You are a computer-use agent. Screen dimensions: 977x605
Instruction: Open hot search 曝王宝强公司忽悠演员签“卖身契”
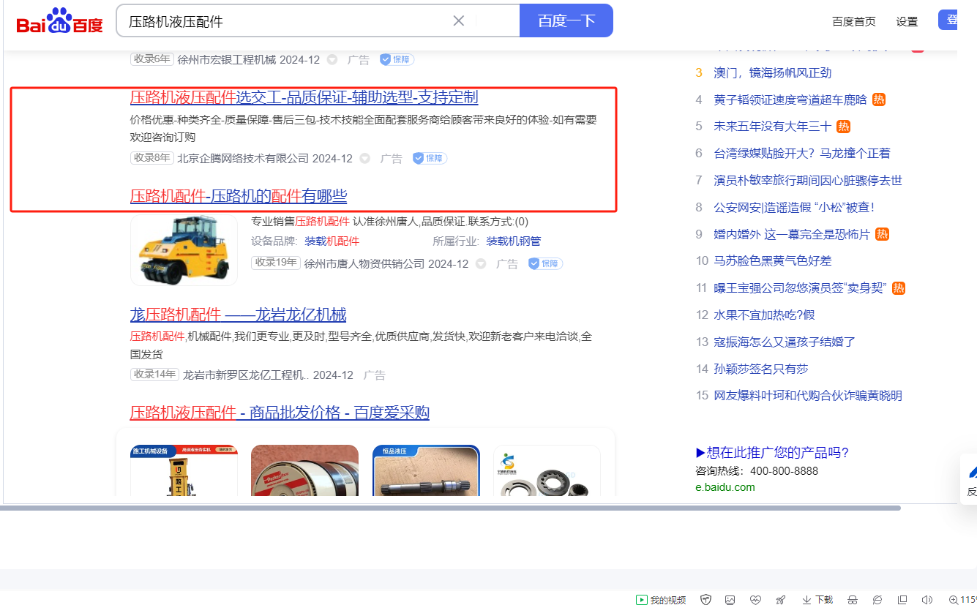click(x=801, y=288)
